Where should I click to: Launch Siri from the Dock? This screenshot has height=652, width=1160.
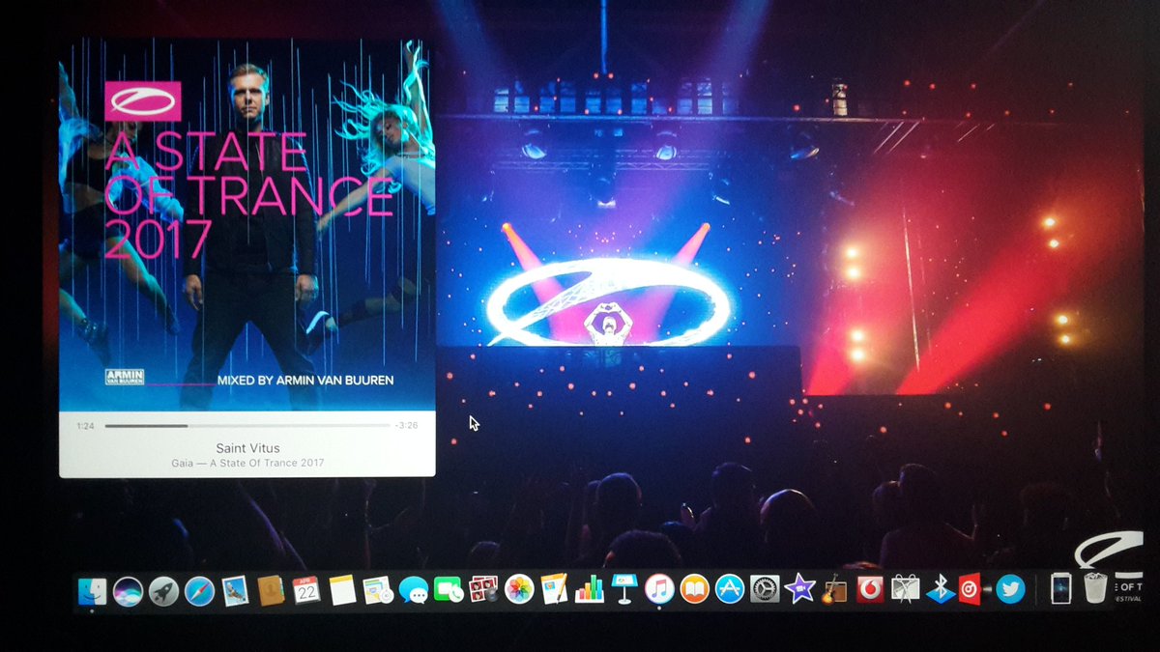pyautogui.click(x=128, y=590)
